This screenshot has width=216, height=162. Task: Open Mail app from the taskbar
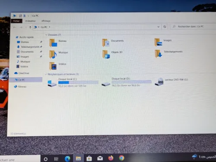click(100, 159)
